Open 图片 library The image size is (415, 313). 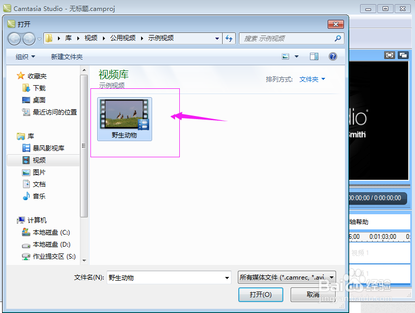(34, 172)
